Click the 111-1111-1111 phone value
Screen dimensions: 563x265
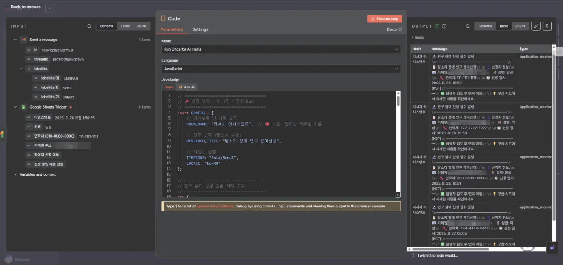pos(88,137)
